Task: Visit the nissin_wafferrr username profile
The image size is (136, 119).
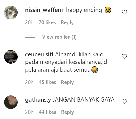Action: (45, 10)
